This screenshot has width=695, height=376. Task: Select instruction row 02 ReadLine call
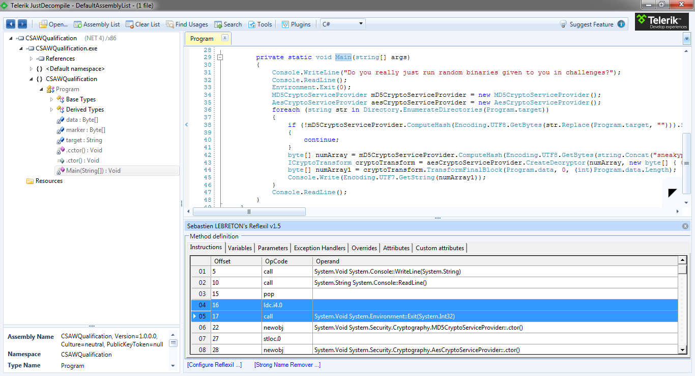click(434, 283)
